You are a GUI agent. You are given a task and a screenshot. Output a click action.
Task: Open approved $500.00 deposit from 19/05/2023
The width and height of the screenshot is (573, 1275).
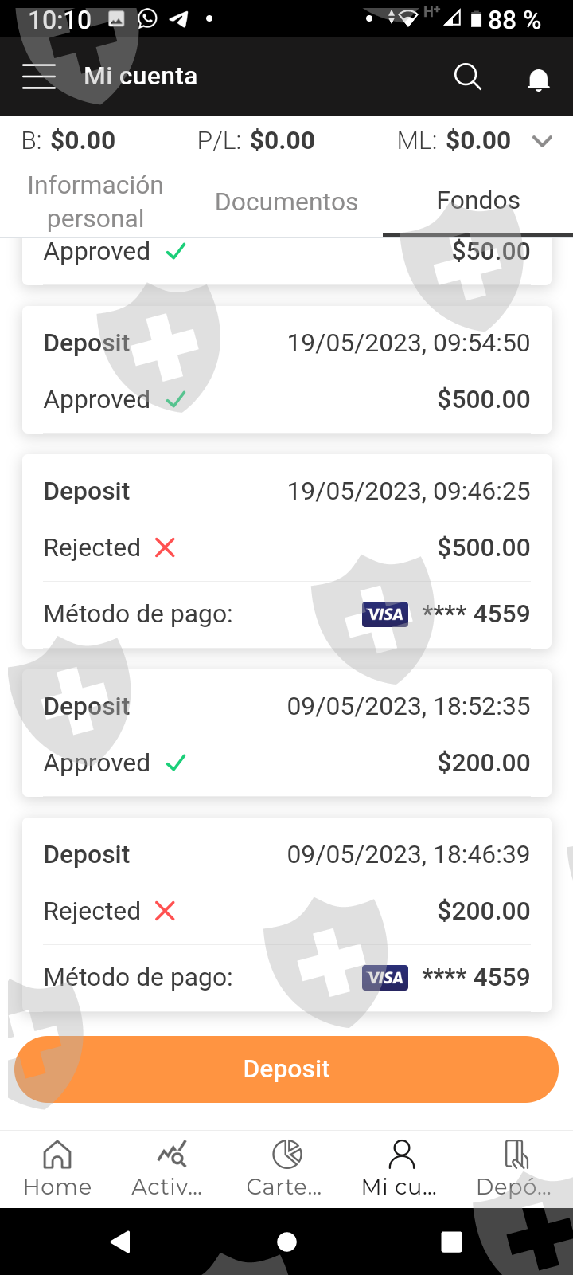point(286,371)
